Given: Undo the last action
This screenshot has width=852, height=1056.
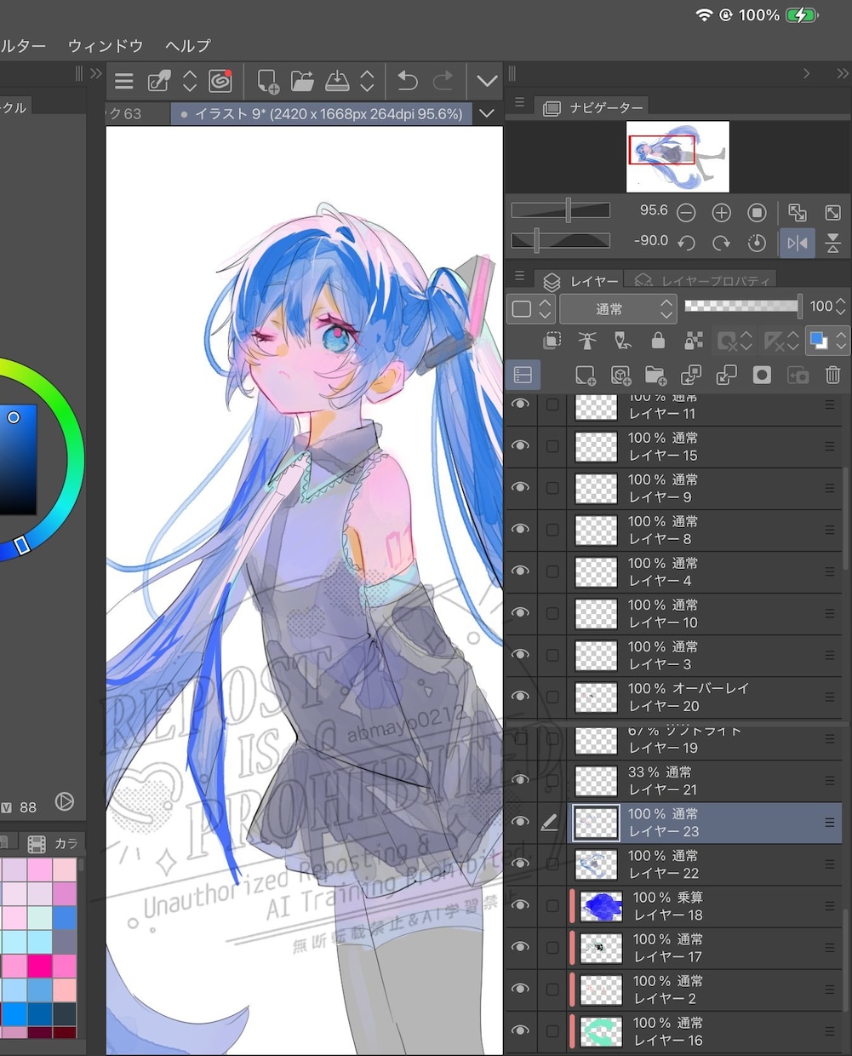Looking at the screenshot, I should click(x=408, y=81).
